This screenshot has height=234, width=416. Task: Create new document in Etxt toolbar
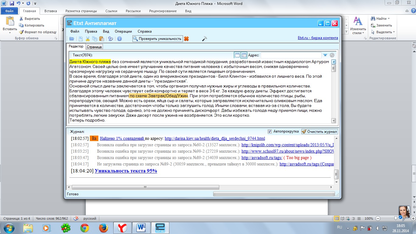pos(80,39)
